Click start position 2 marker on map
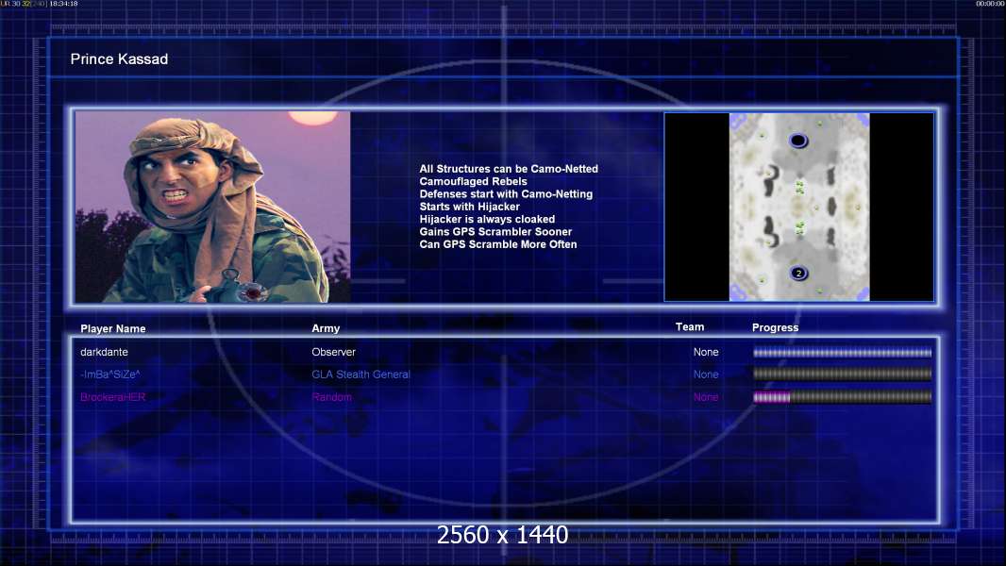 [x=798, y=273]
